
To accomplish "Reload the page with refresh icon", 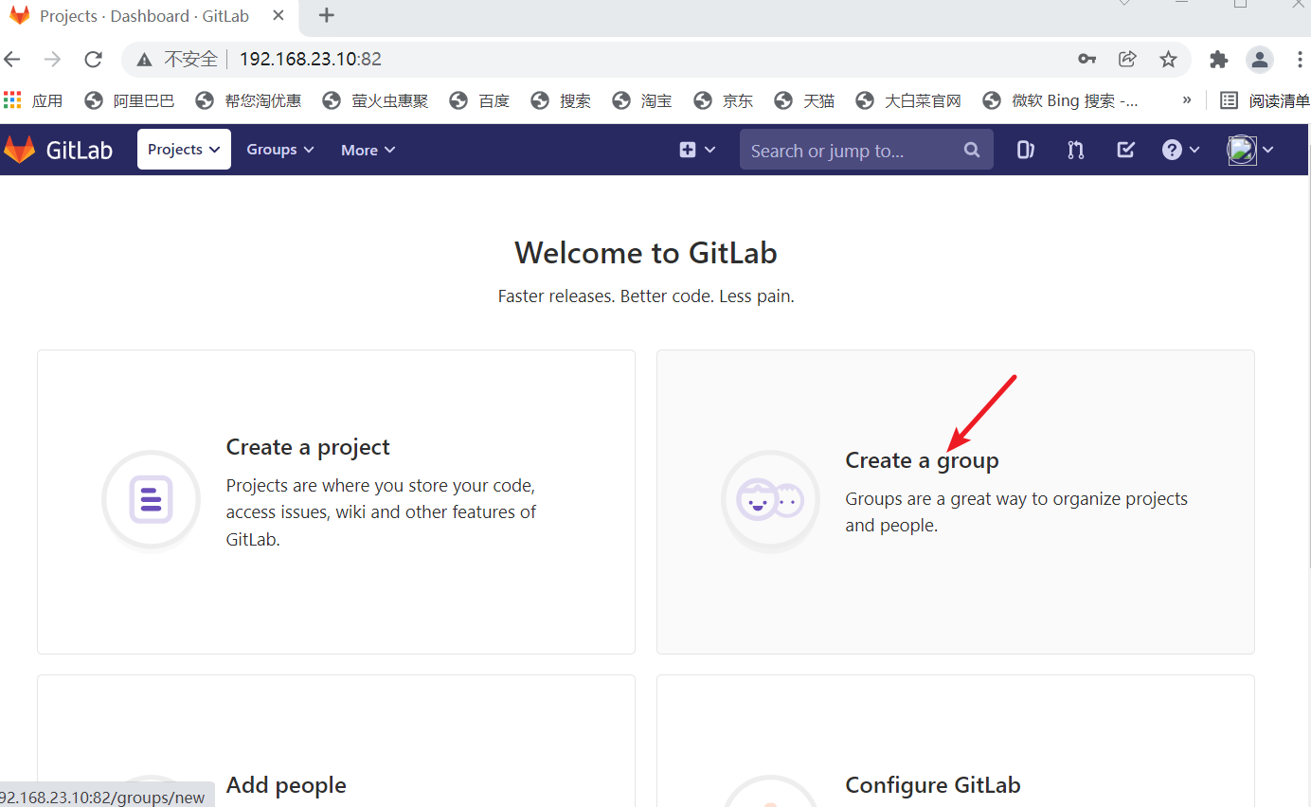I will pos(93,59).
